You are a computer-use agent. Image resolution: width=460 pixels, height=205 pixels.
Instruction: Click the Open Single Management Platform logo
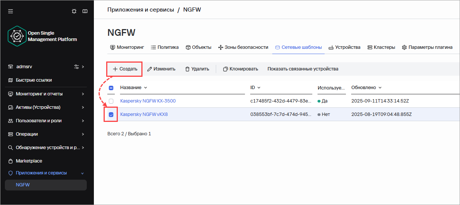click(17, 36)
